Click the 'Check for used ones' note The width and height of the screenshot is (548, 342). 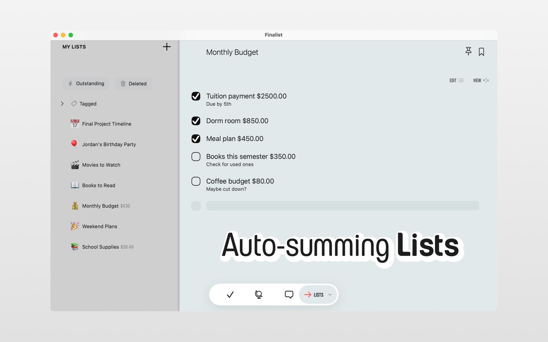230,165
